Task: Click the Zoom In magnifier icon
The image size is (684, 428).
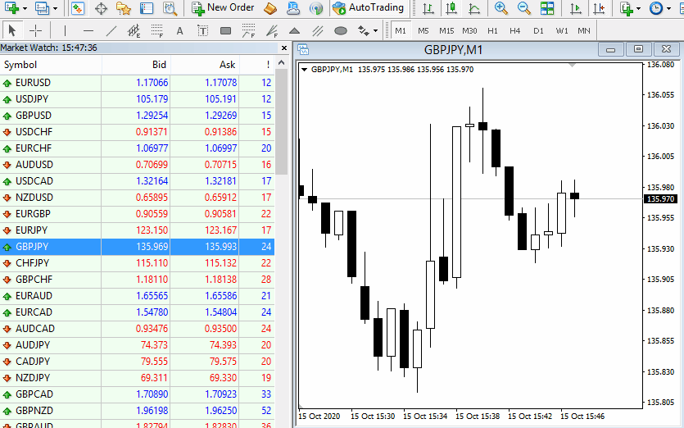Action: point(501,8)
